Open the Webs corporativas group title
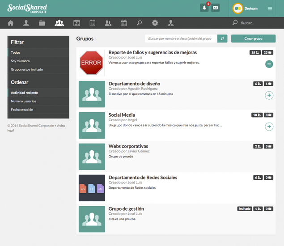284x246 pixels. point(128,146)
